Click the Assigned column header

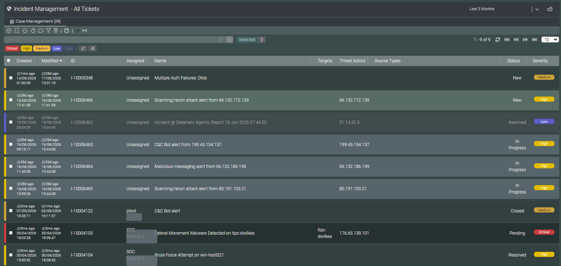pyautogui.click(x=135, y=61)
